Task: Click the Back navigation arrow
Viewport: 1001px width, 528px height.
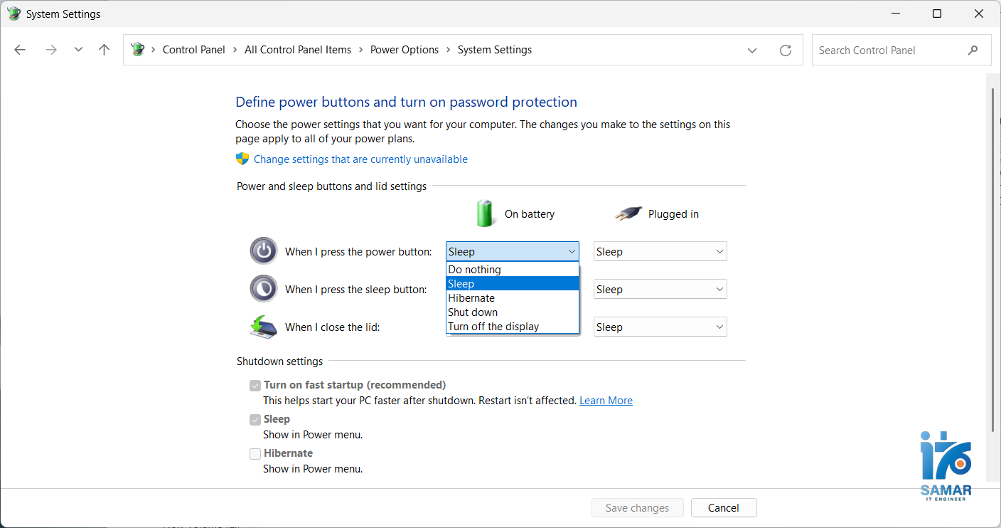Action: 20,50
